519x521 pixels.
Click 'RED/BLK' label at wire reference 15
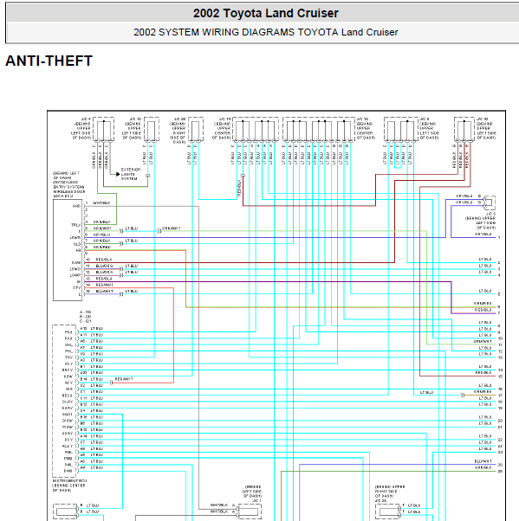pos(483,373)
